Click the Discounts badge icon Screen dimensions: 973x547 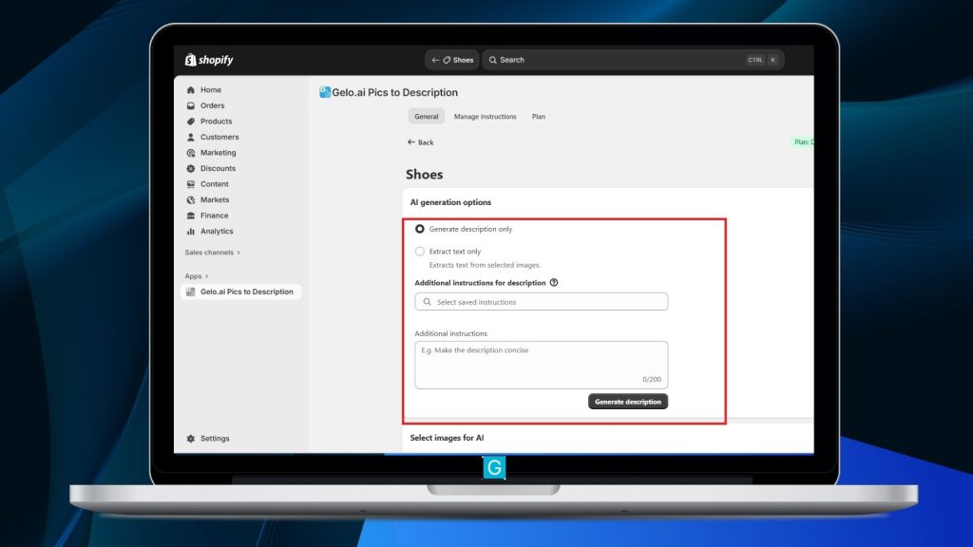(191, 168)
